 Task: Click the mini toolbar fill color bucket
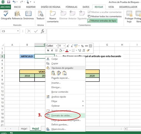coord(61,50)
